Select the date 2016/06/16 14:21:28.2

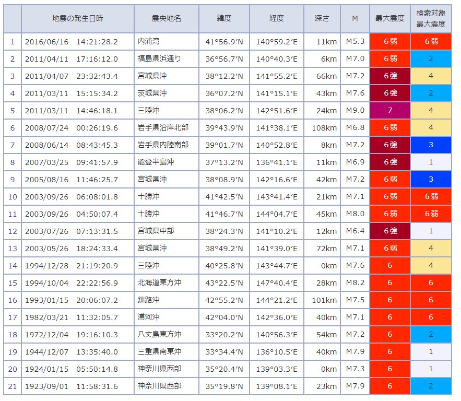[x=72, y=42]
